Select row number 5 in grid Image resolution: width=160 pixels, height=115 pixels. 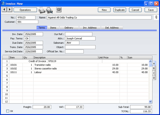(x=6, y=76)
